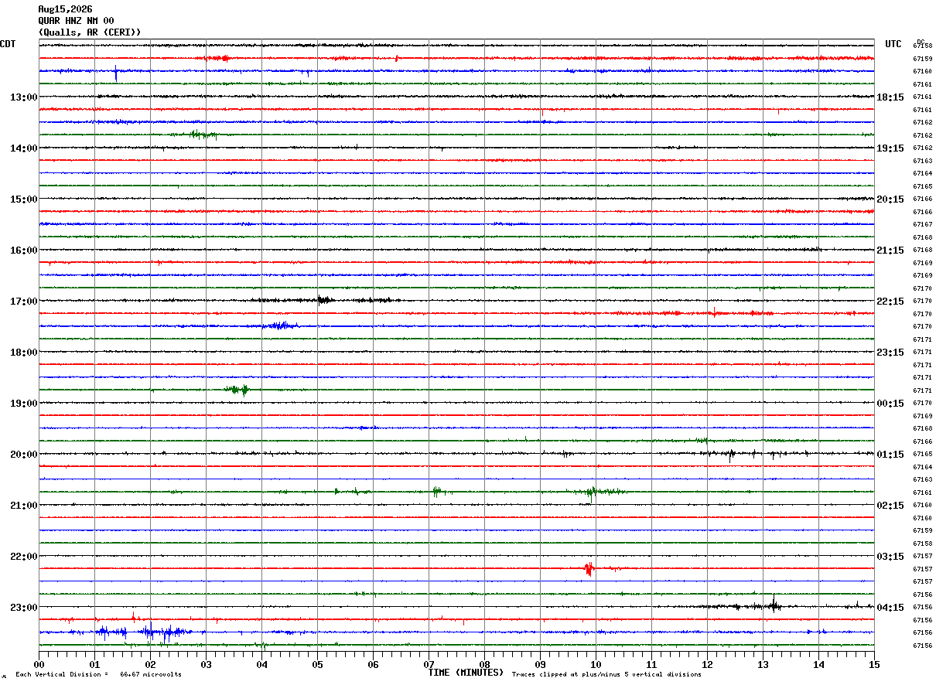Click the QUAR HNZ NM 00 station title
Image resolution: width=936 pixels, height=685 pixels.
[x=76, y=21]
